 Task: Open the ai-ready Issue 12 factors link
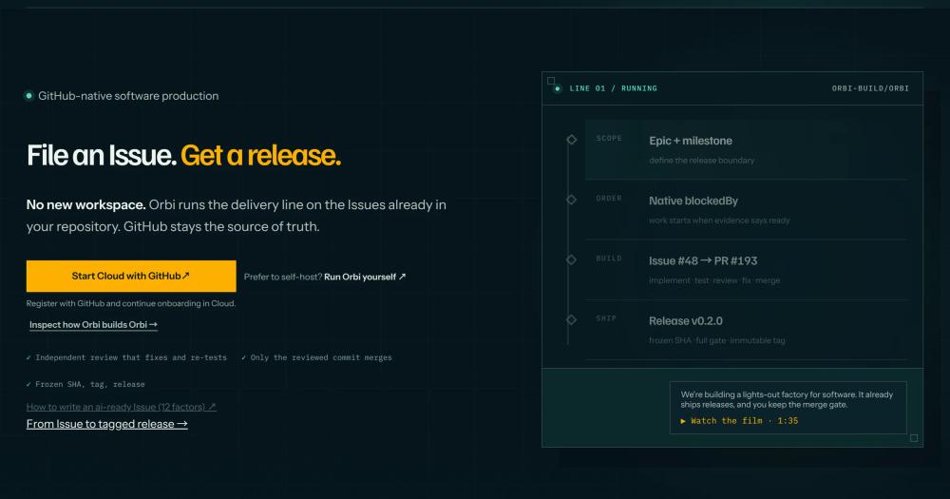pos(122,407)
